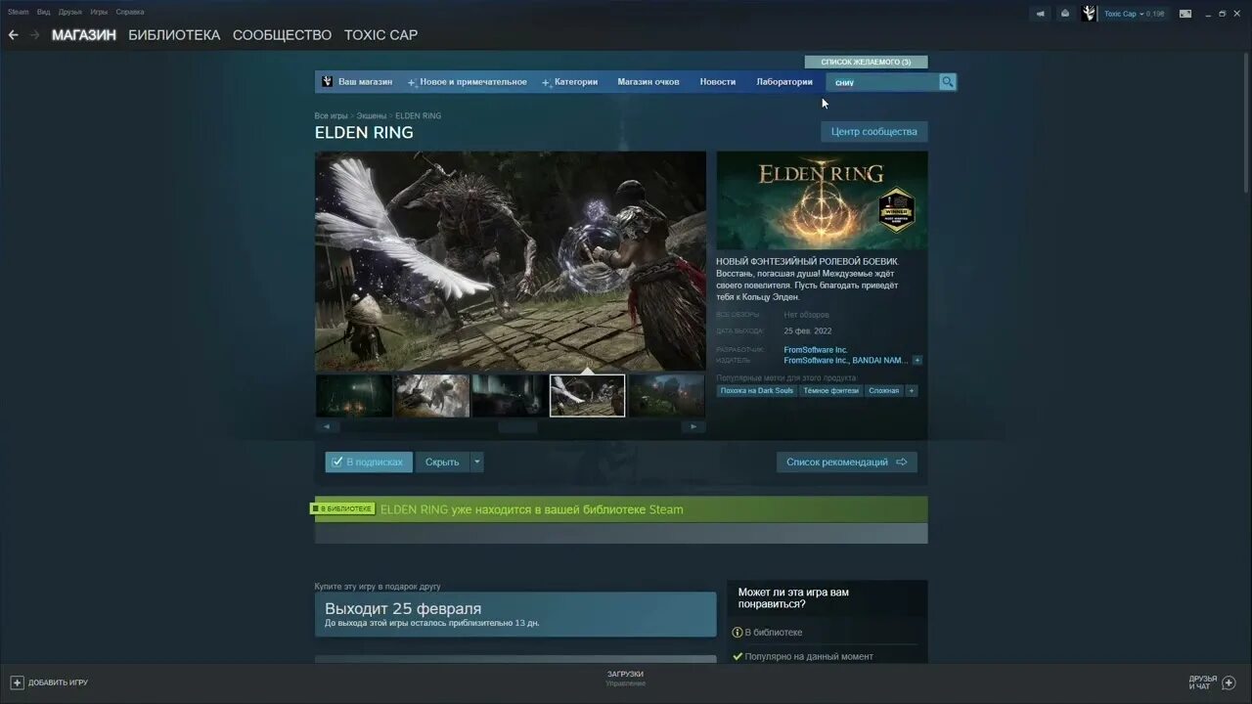Open the dropdown arrow beside Скрыть
The width and height of the screenshot is (1252, 704).
[x=475, y=462]
